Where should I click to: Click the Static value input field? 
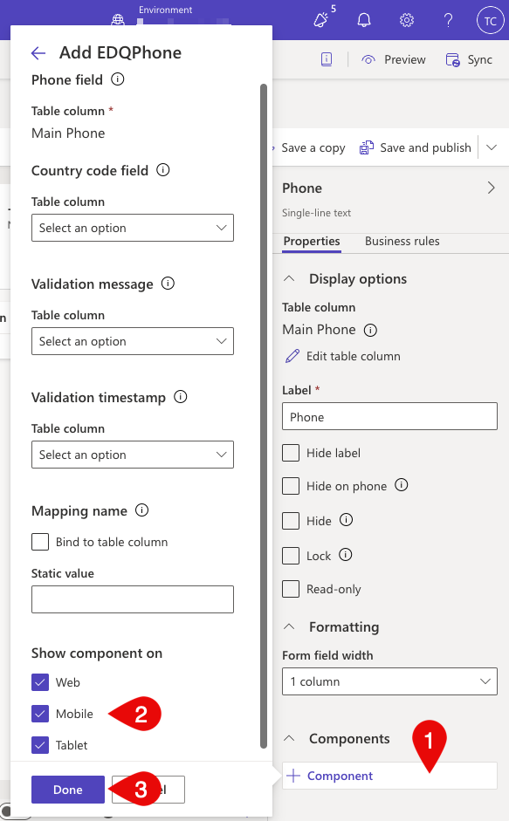coord(133,599)
